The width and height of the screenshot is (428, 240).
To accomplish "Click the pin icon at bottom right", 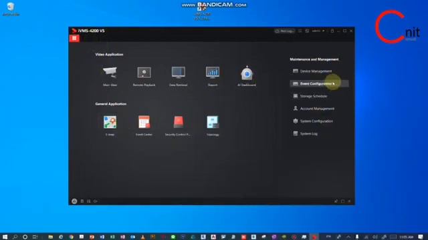I will [x=336, y=201].
